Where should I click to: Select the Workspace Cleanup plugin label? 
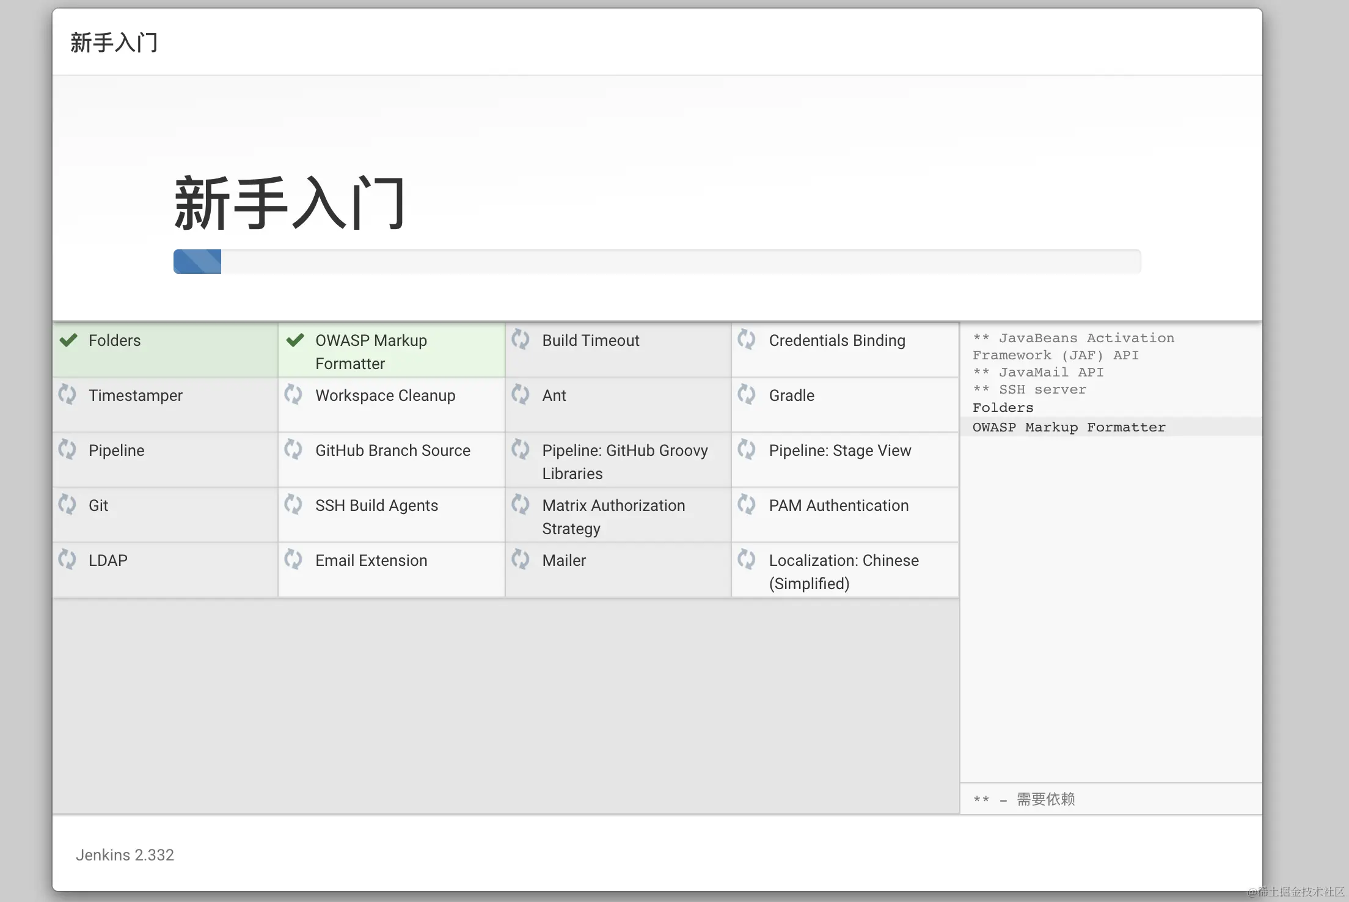pyautogui.click(x=386, y=395)
